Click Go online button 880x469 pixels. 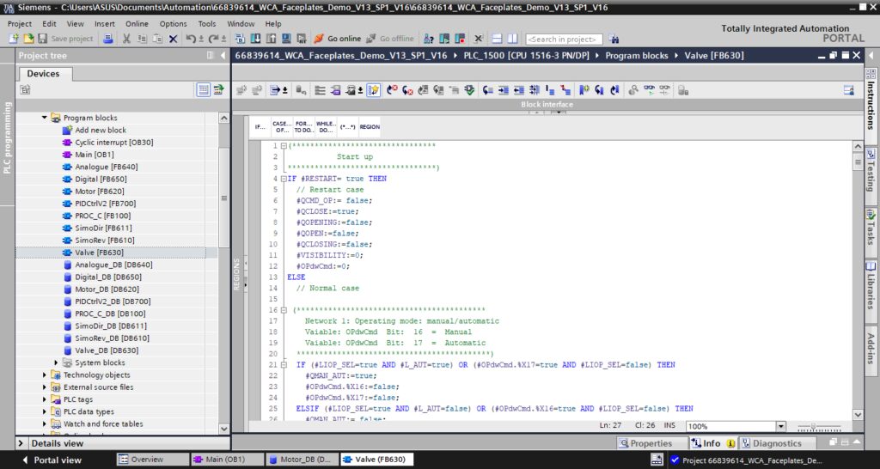point(337,39)
